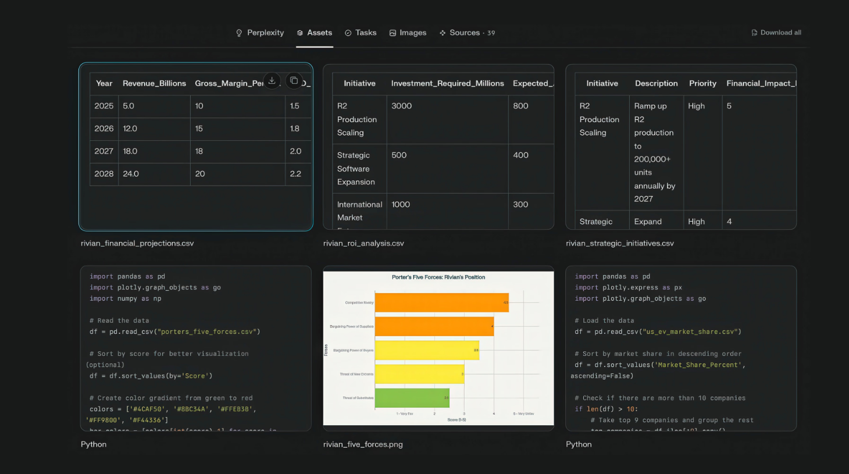The image size is (849, 474).
Task: Click the Assets layers icon
Action: point(300,33)
